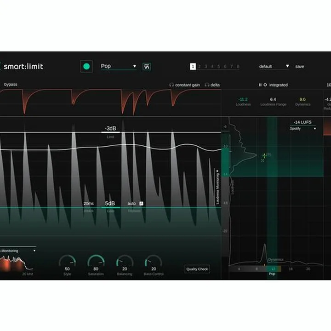Screen dimensions: 331x331
Task: Reset the loudness measurement with circular icon
Action: pyautogui.click(x=265, y=85)
